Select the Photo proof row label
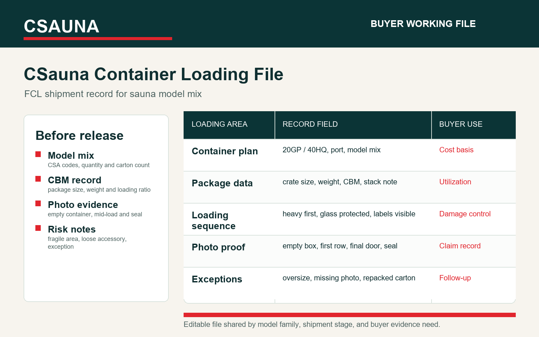Viewport: 539px width, 337px height. tap(218, 247)
